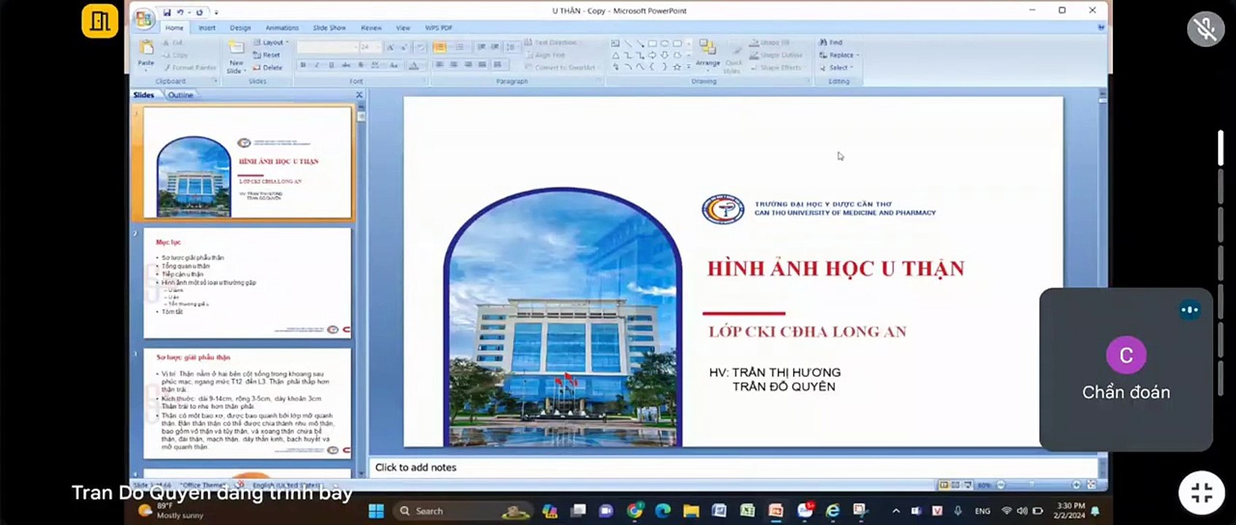The width and height of the screenshot is (1236, 525).
Task: Select the star shape in Drawing gallery
Action: click(x=677, y=67)
